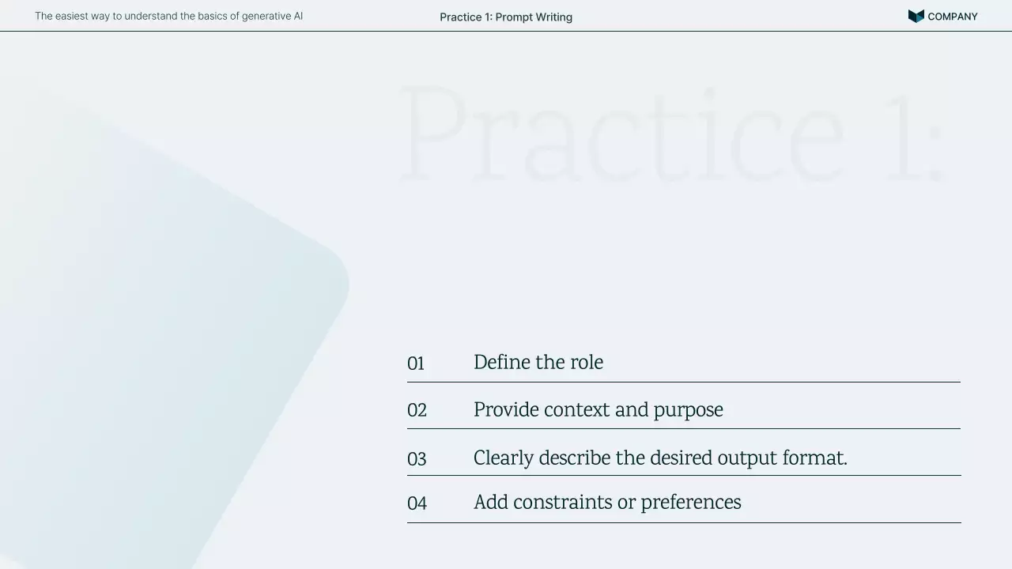Screen dimensions: 1012x569
Task: Click the large faded numeral 1: in heading
Action: click(915, 134)
